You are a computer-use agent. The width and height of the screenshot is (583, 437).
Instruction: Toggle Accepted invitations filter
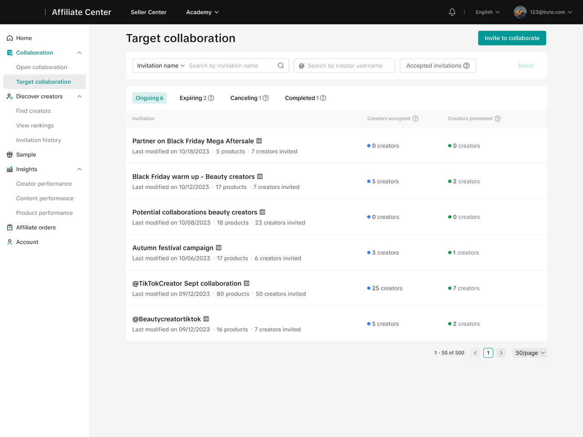click(x=437, y=66)
